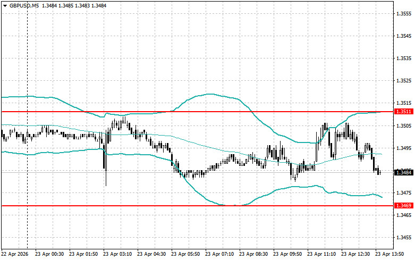Click the 1.3465 price scale value

pos(404,215)
